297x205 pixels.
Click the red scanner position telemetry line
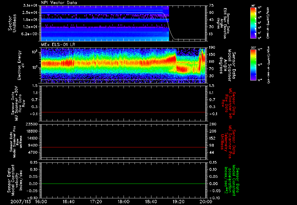coord(123,147)
